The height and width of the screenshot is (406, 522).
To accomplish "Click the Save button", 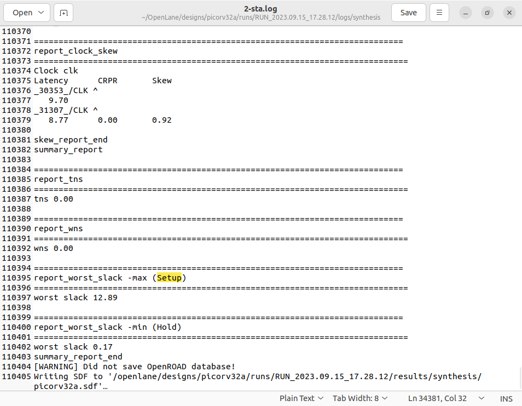I will 408,12.
